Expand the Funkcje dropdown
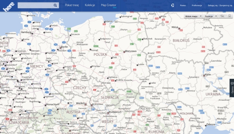Viewport: 234px width, 134px height. (211, 16)
